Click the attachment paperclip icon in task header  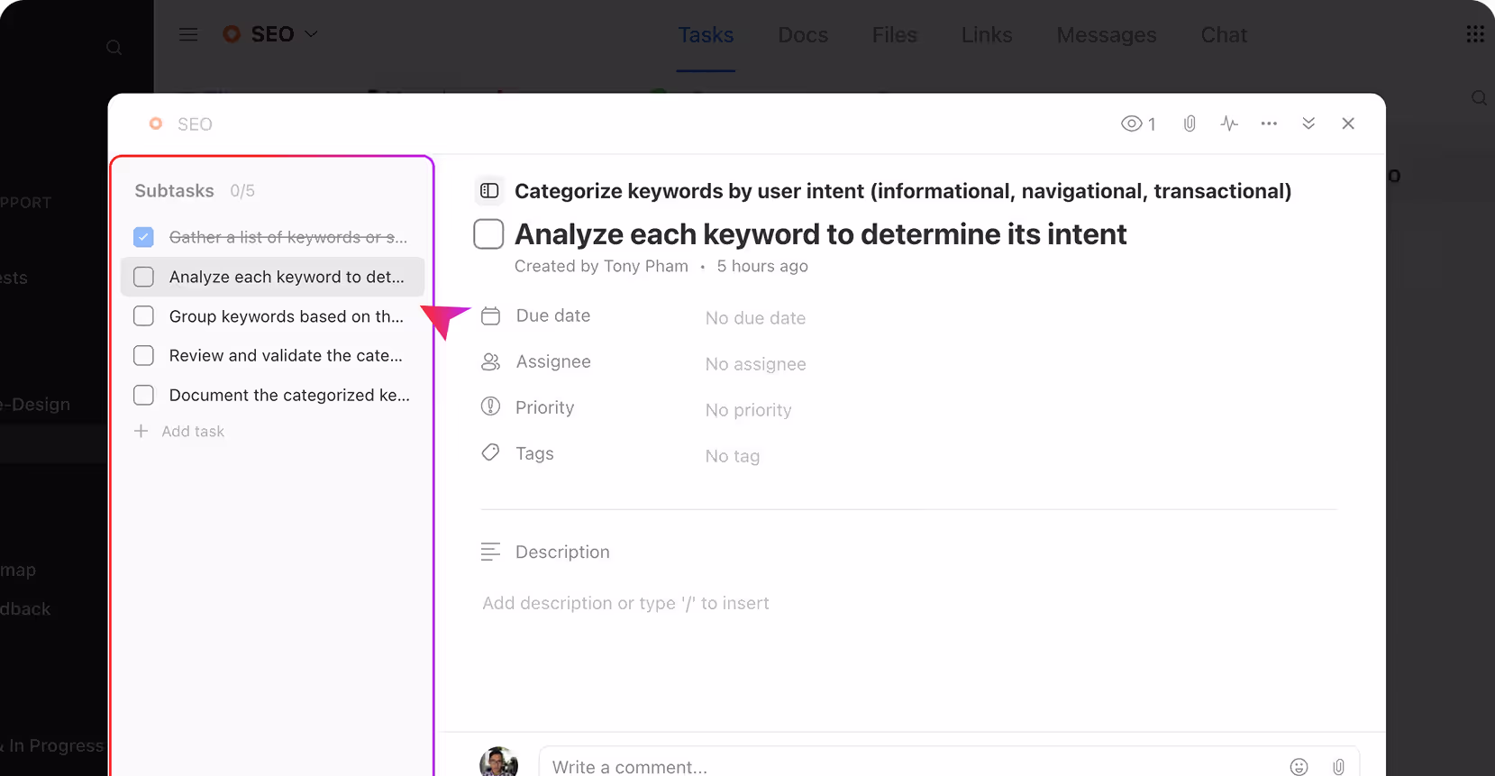click(x=1190, y=123)
